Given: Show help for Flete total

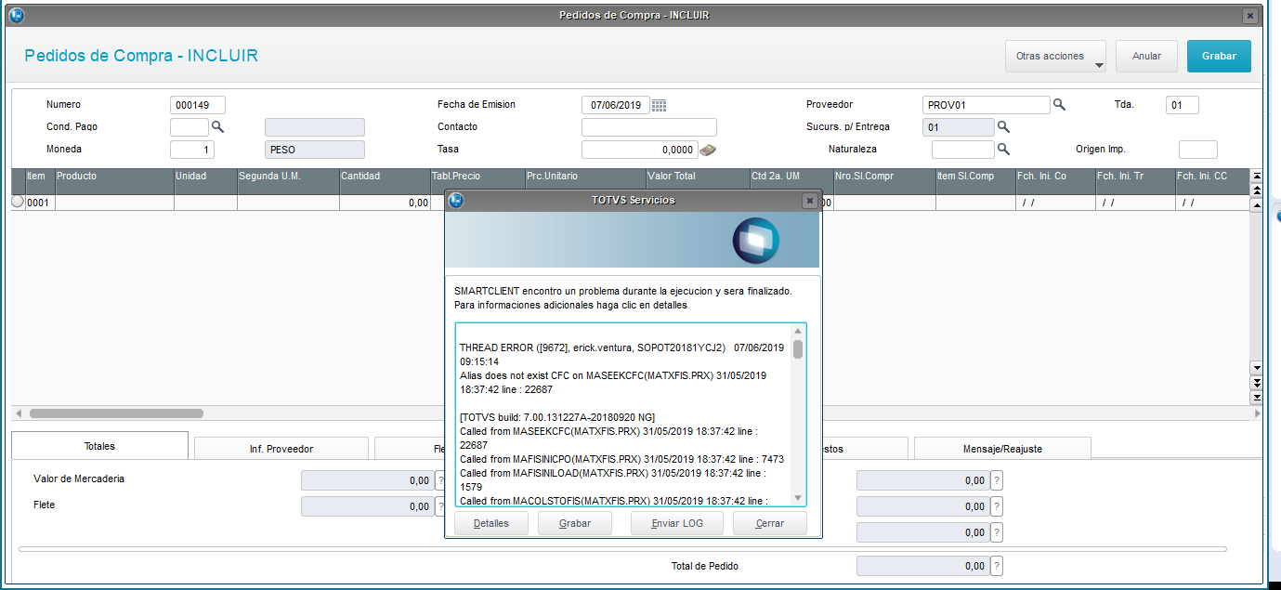Looking at the screenshot, I should [439, 506].
